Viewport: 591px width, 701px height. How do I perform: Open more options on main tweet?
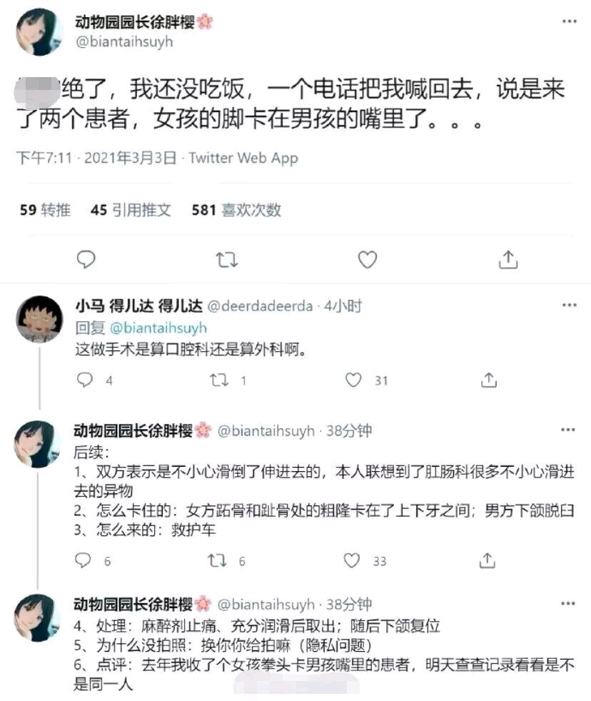[569, 21]
